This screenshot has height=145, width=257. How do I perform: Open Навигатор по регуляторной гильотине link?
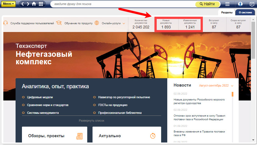[124, 97]
